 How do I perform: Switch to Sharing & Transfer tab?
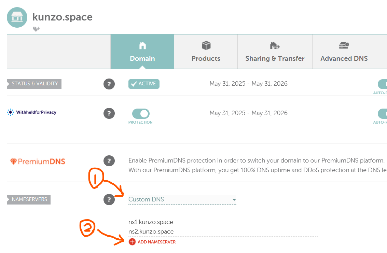tap(275, 52)
